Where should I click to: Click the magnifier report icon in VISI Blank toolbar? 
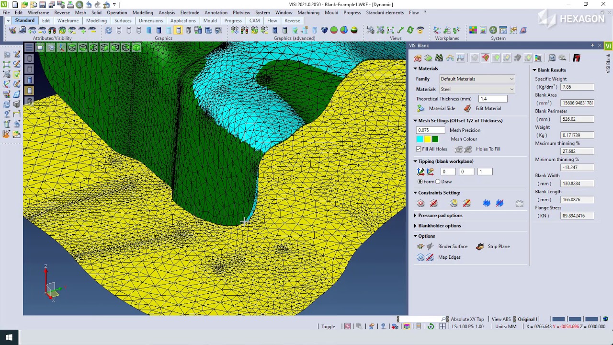click(x=552, y=58)
